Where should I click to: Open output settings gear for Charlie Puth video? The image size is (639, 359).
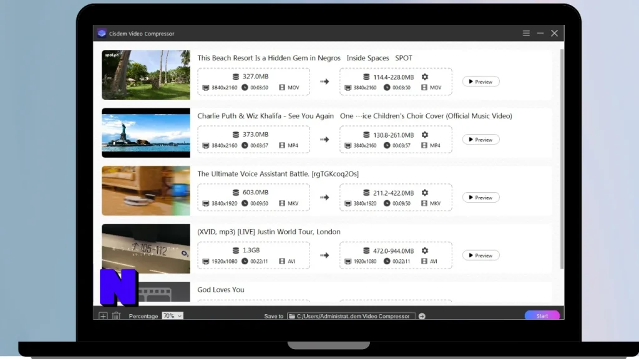pyautogui.click(x=424, y=135)
